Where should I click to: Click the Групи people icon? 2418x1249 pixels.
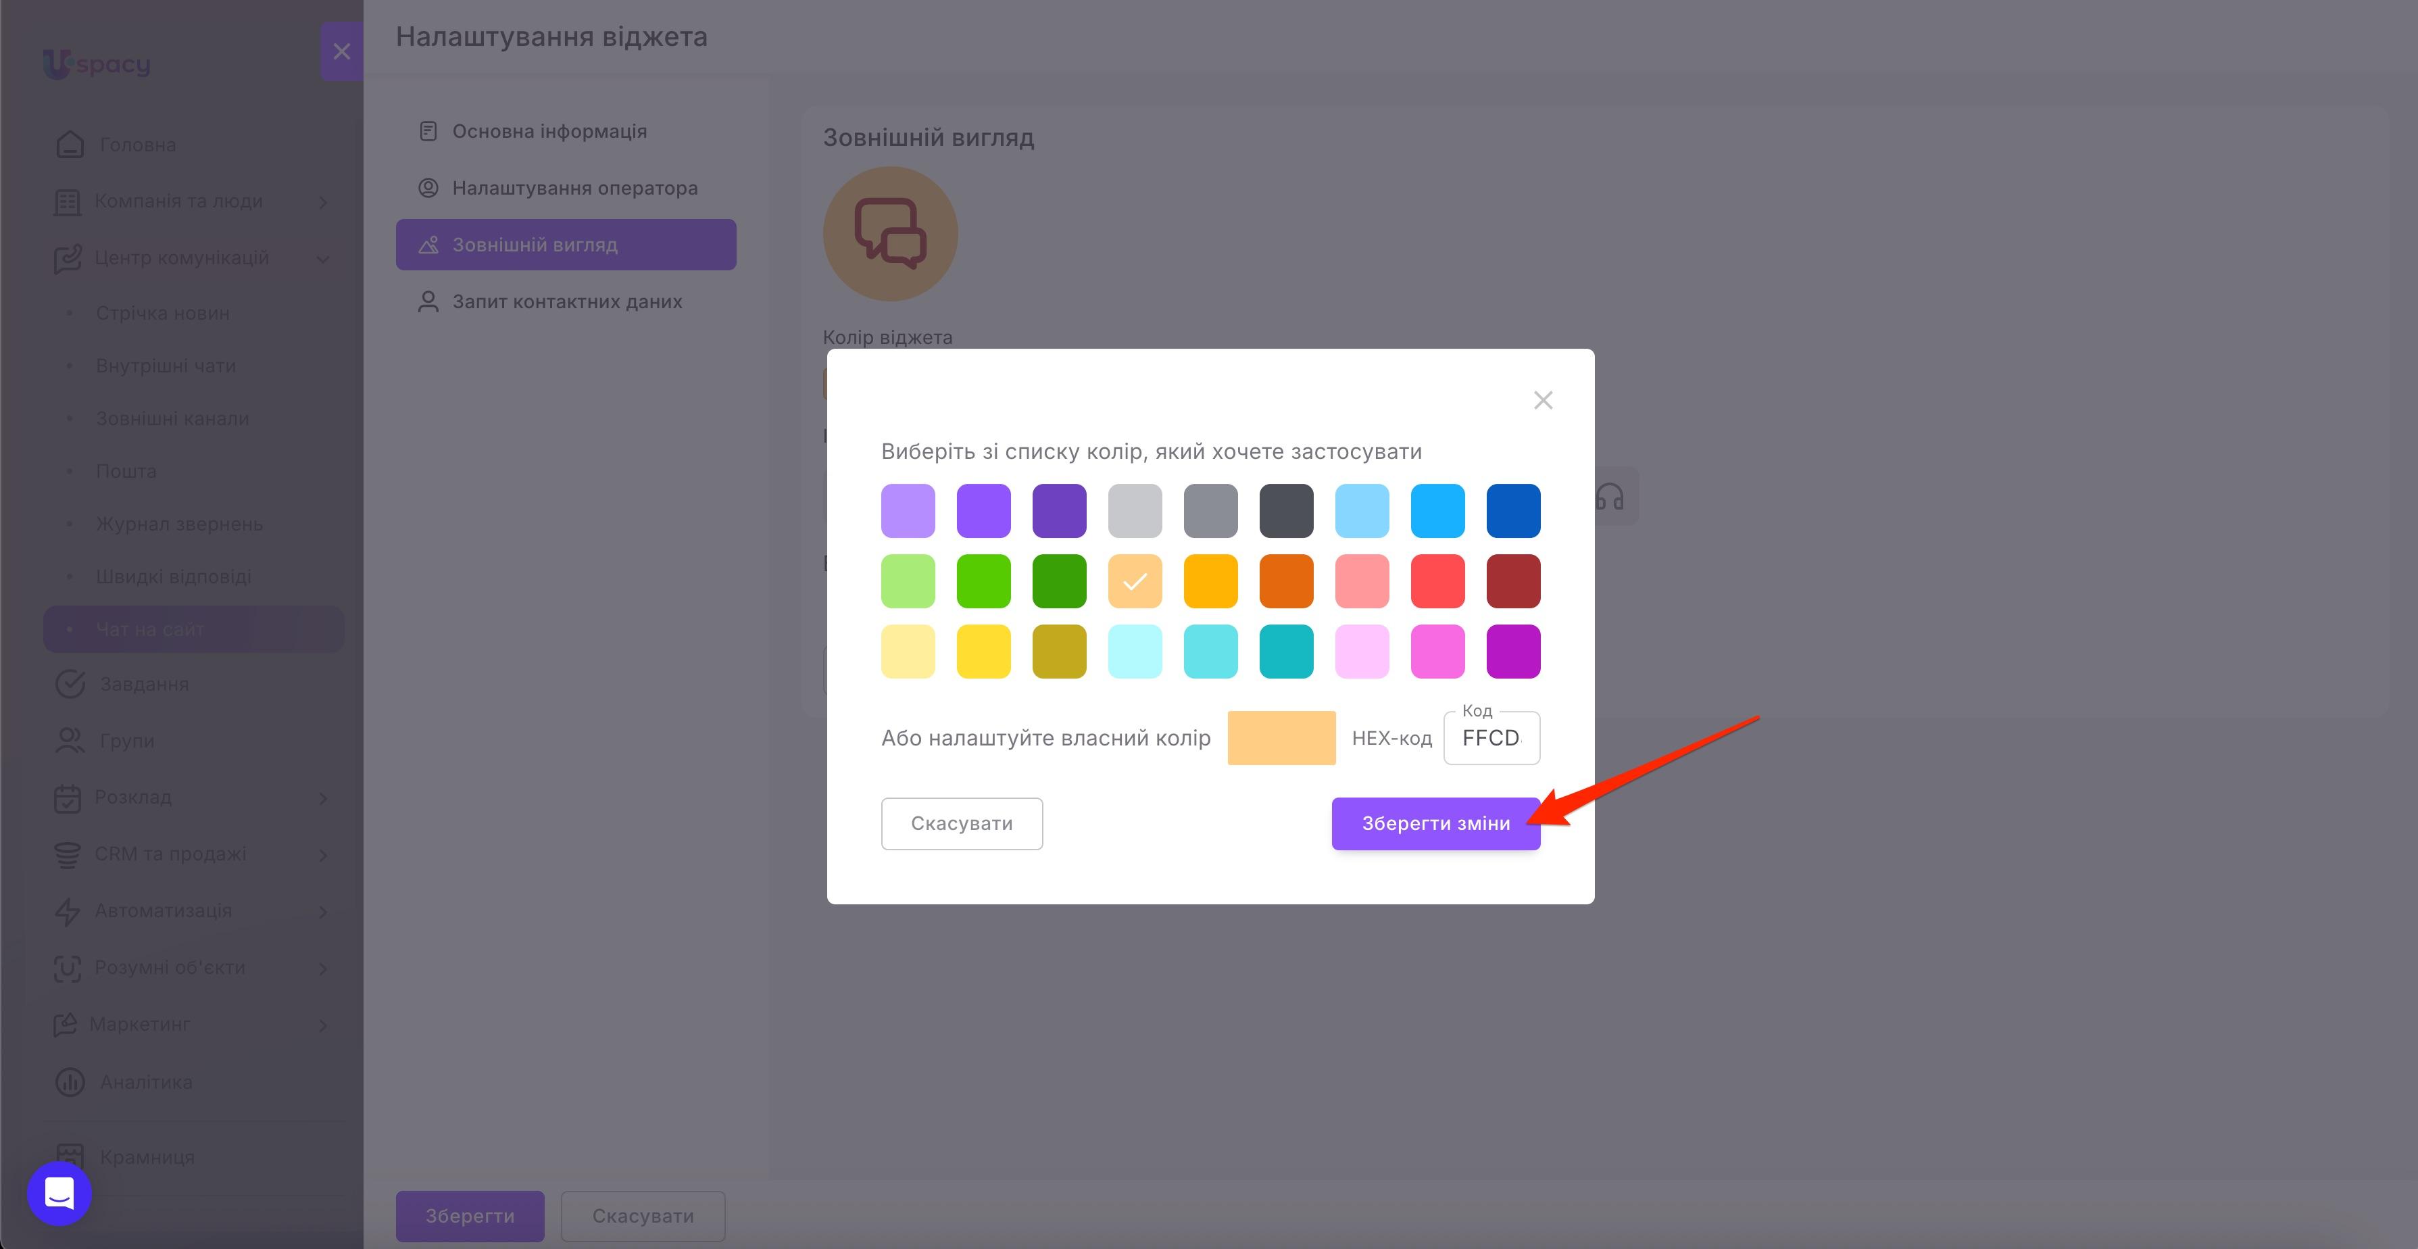[70, 741]
